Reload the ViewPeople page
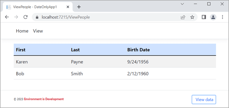 pyautogui.click(x=26, y=17)
